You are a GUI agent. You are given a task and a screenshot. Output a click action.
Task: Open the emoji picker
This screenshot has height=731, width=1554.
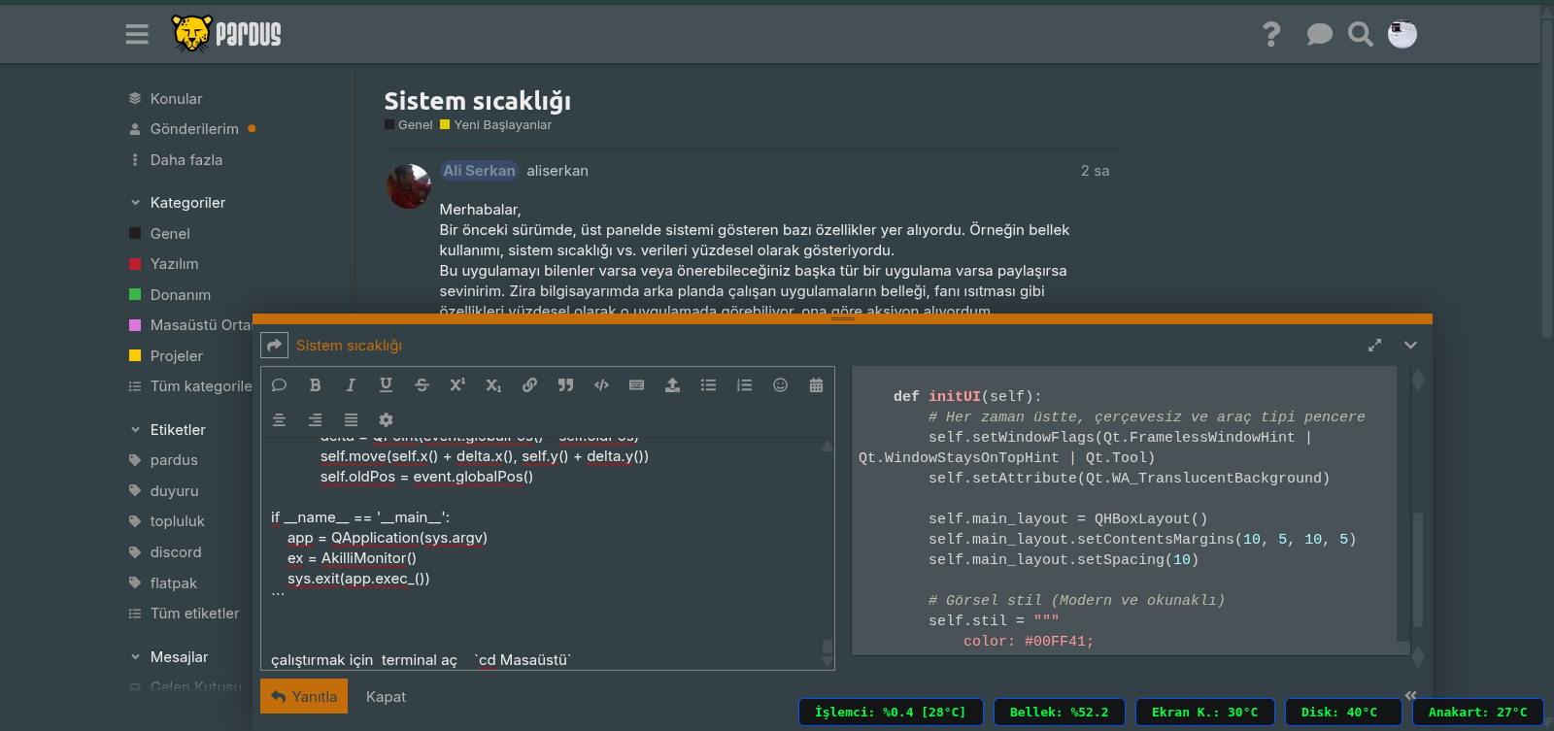tap(780, 385)
